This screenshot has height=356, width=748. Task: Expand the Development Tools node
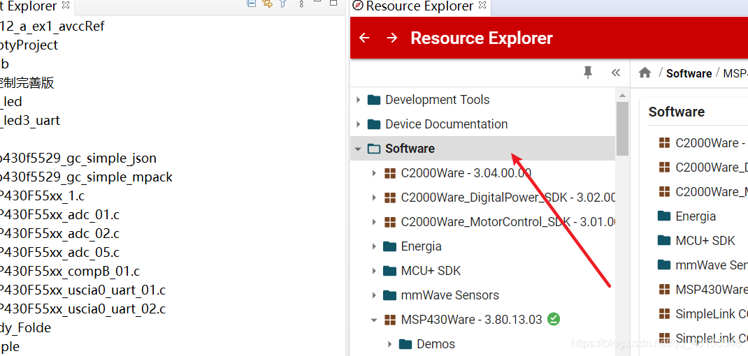point(358,100)
